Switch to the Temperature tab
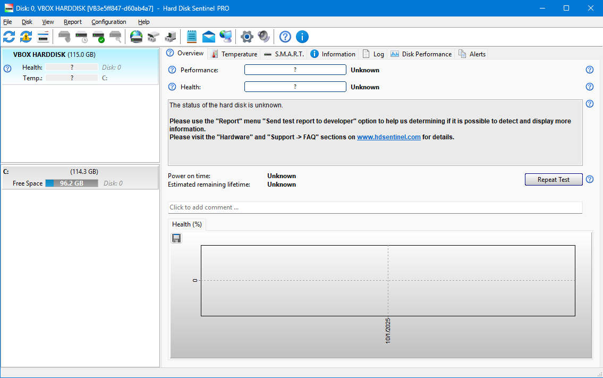 (x=234, y=54)
